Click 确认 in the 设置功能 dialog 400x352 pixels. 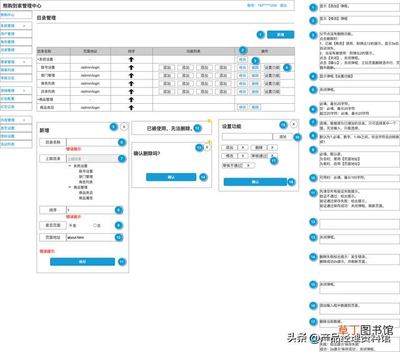(x=255, y=182)
